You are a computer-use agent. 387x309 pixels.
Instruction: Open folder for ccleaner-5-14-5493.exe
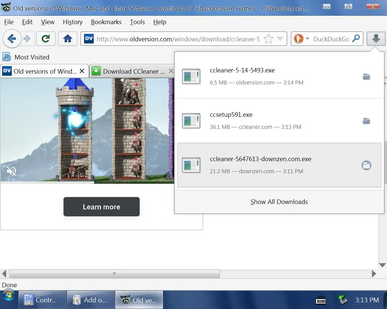pyautogui.click(x=366, y=77)
